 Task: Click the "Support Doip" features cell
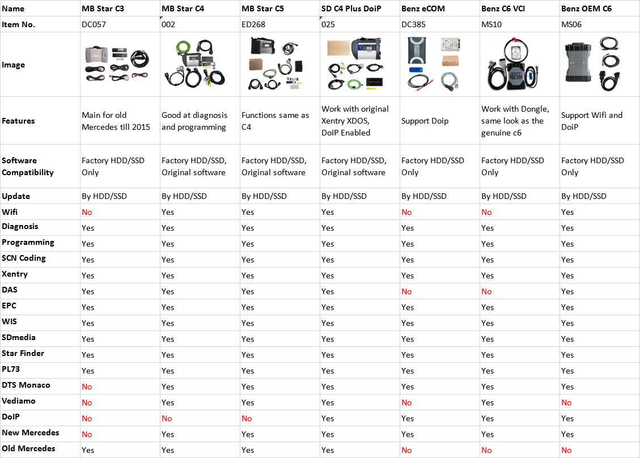(425, 121)
